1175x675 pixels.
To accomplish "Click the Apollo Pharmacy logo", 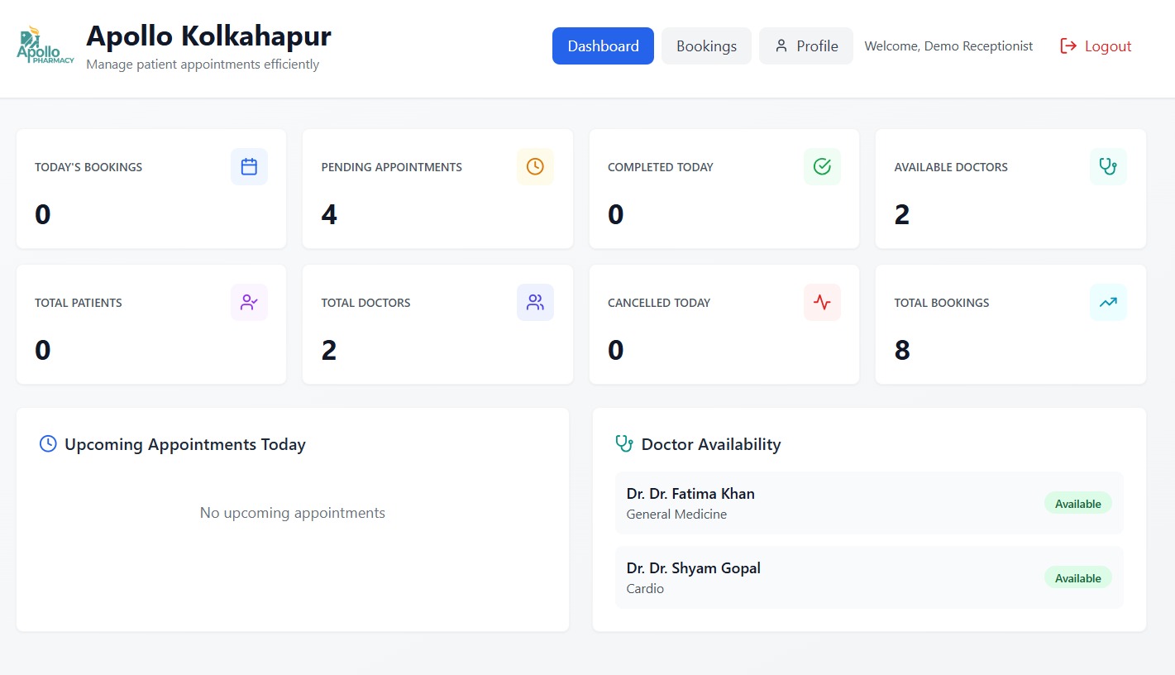I will tap(45, 46).
